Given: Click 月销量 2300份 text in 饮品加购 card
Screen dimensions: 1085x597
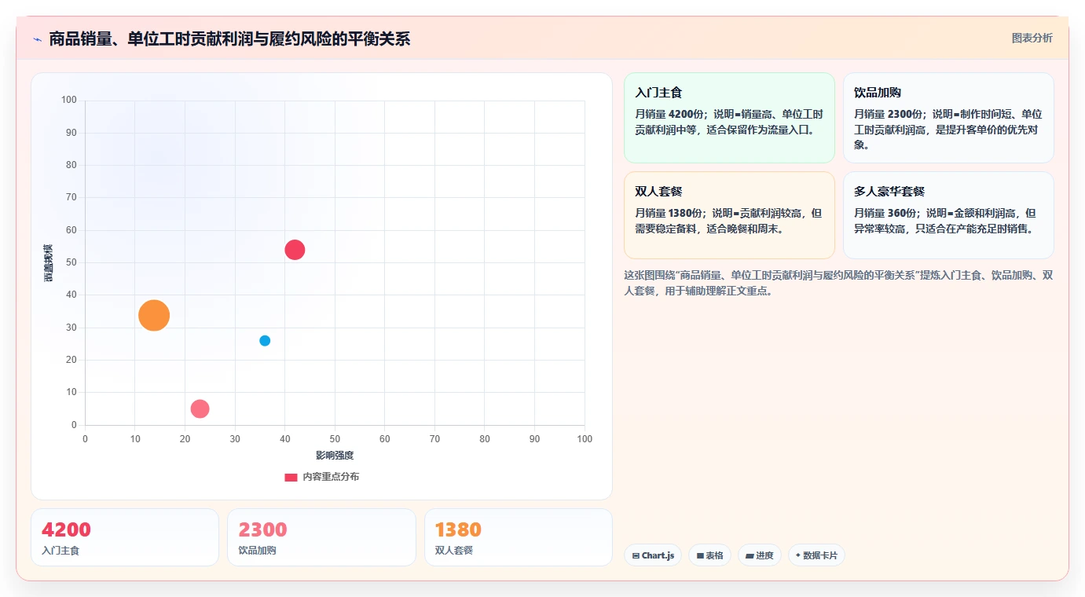Looking at the screenshot, I should 889,114.
